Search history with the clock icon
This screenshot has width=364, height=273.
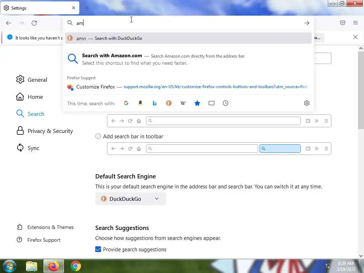(225, 103)
